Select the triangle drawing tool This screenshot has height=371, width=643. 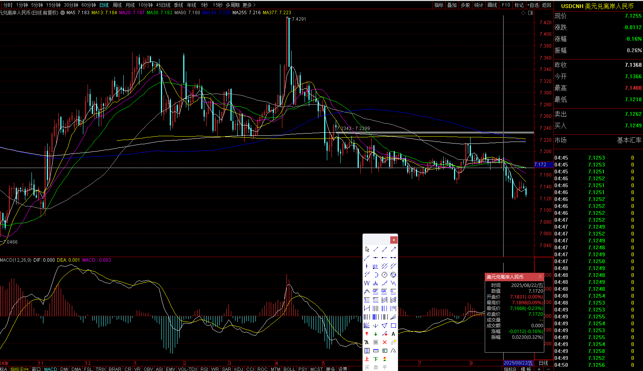[384, 325]
